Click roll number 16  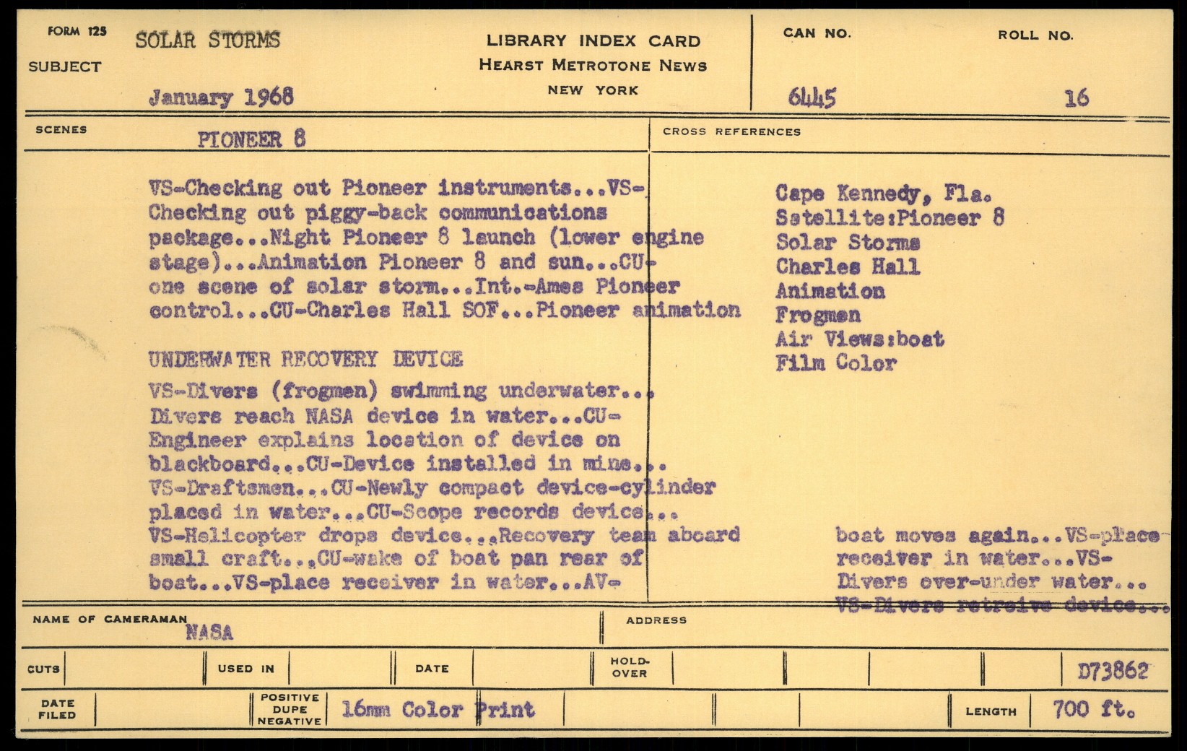point(1076,98)
